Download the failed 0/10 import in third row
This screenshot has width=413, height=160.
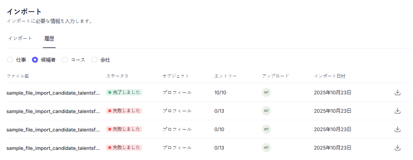click(397, 129)
